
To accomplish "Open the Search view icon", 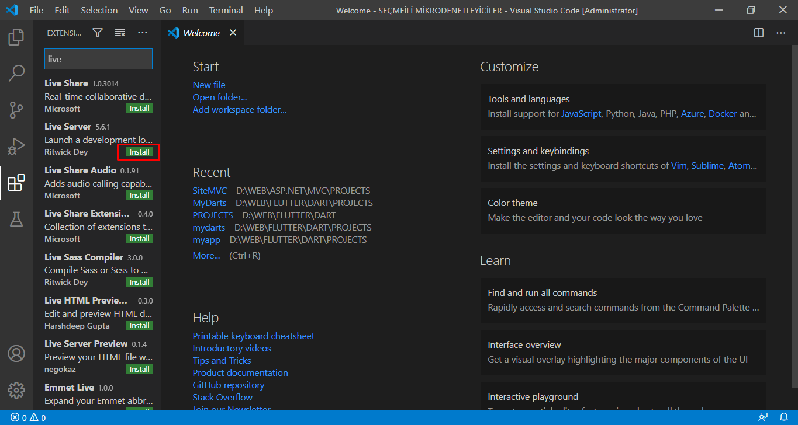I will tap(16, 74).
